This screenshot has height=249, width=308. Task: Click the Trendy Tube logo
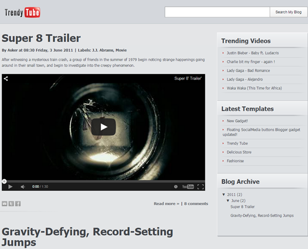tap(23, 12)
